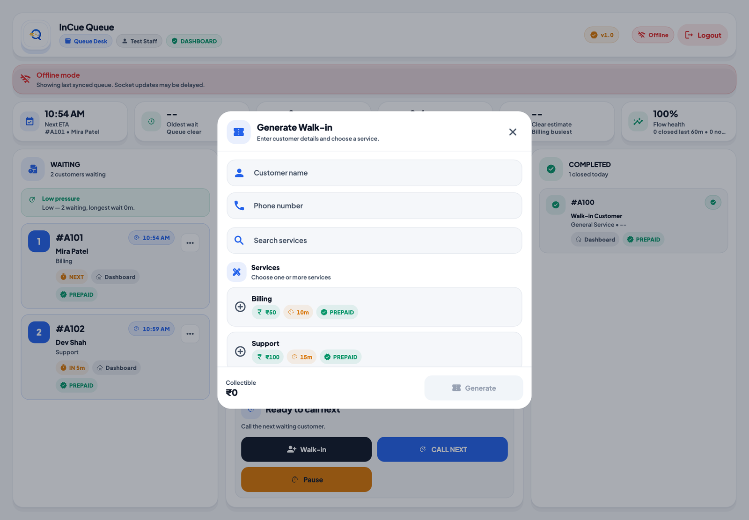Image resolution: width=749 pixels, height=520 pixels.
Task: Select the Queue Desk chip
Action: [86, 41]
